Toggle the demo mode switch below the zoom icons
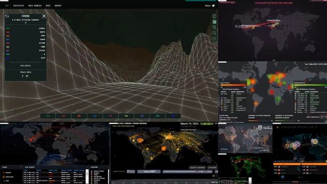This screenshot has height=184, width=327. click(x=214, y=39)
